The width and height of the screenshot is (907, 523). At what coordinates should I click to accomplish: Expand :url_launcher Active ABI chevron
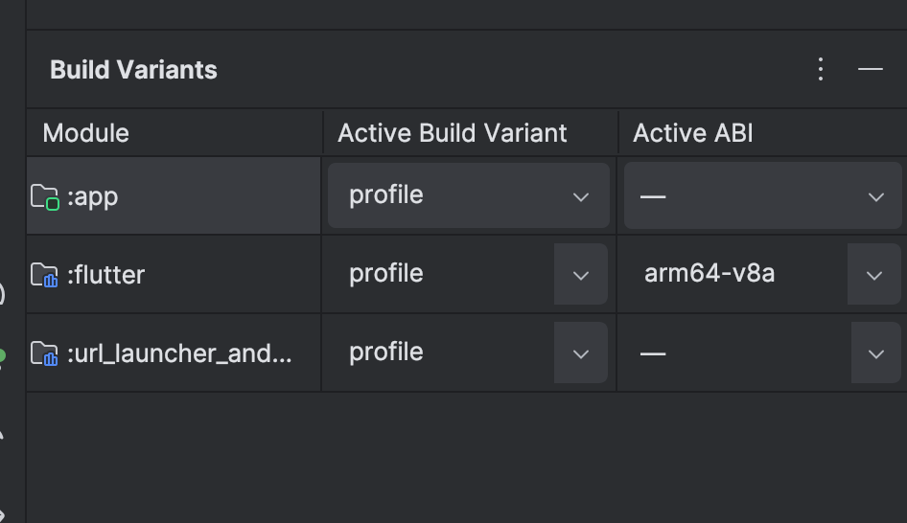click(875, 353)
